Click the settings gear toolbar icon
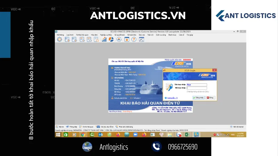The image size is (278, 156). click(x=59, y=39)
